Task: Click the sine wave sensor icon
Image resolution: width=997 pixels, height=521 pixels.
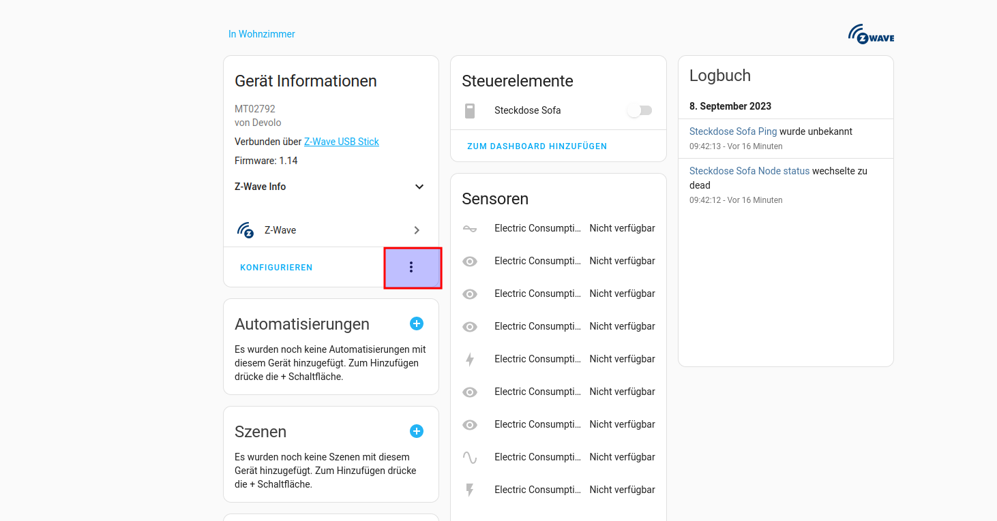Action: [x=470, y=457]
